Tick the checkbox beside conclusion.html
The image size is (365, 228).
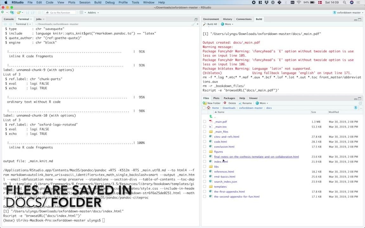coord(204,147)
